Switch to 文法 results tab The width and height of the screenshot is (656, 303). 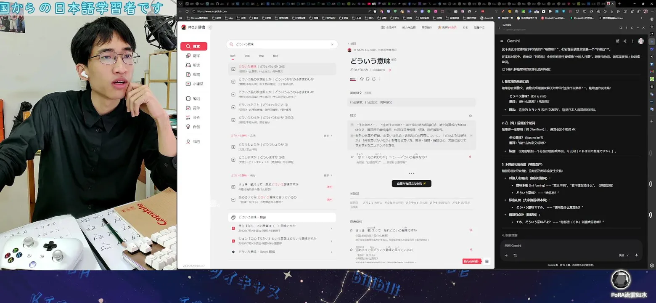[247, 56]
